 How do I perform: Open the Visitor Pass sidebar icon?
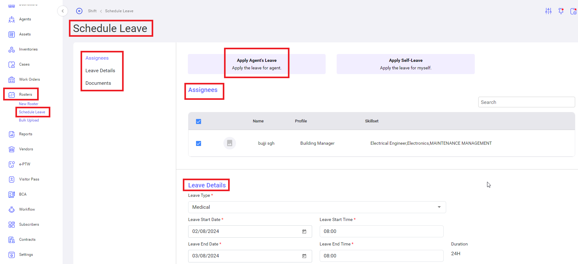[12, 180]
